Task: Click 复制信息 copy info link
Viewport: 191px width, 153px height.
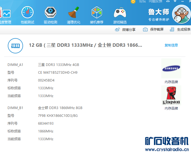Action: pyautogui.click(x=171, y=45)
